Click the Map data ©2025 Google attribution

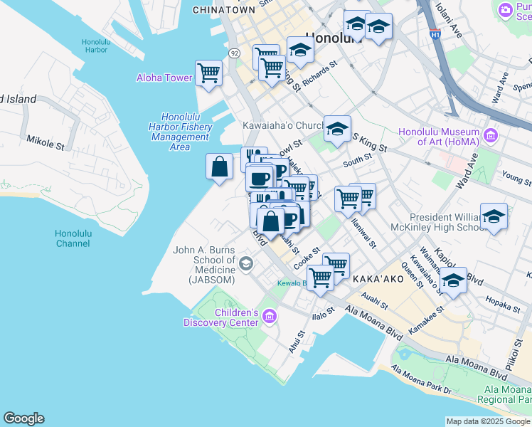(489, 421)
